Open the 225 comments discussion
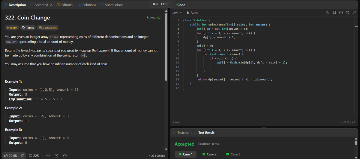The height and width of the screenshot is (159, 360). (34, 156)
